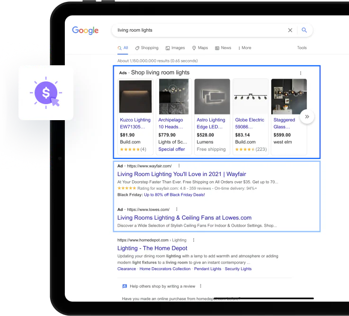Open Living Room Lighting Wayfair ad title
The width and height of the screenshot is (349, 316).
point(182,174)
